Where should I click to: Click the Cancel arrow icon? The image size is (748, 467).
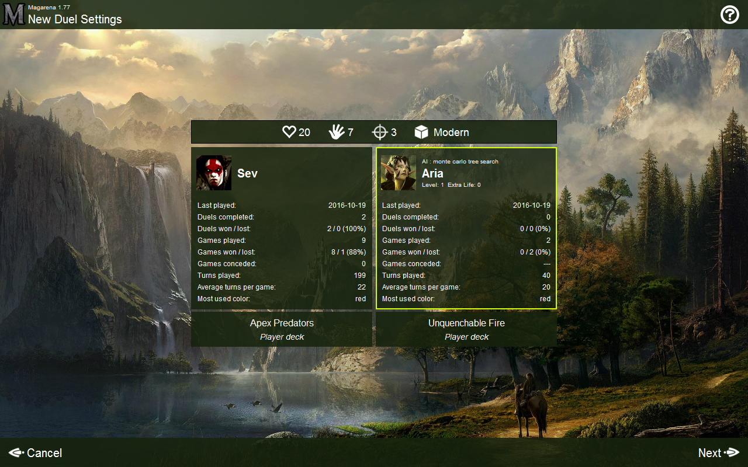(x=16, y=453)
